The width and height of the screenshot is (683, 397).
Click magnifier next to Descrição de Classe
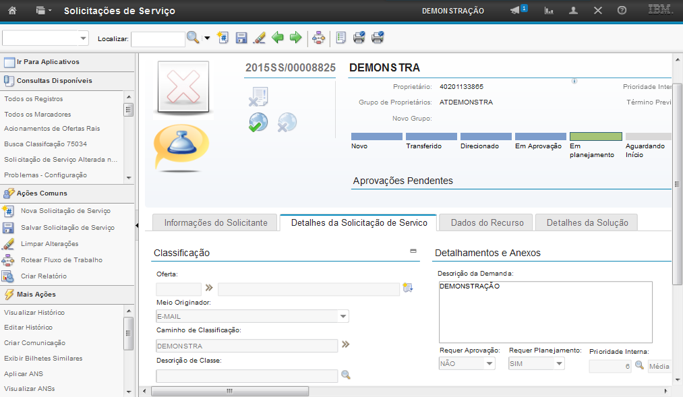[346, 375]
